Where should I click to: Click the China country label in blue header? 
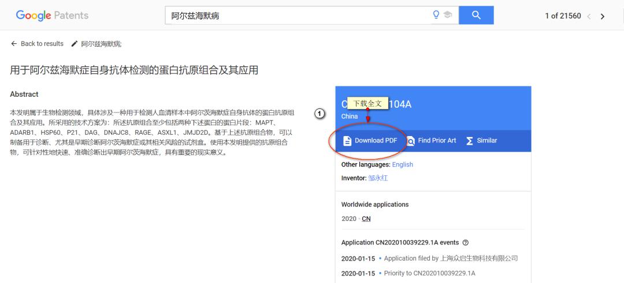pos(350,116)
